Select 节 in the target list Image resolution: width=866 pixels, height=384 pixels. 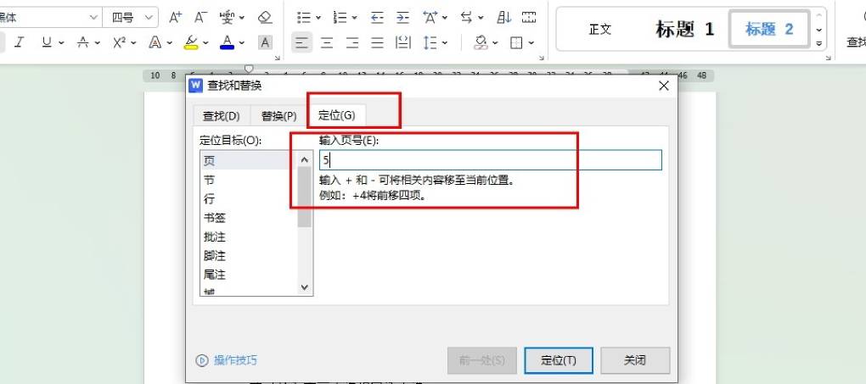click(x=248, y=180)
